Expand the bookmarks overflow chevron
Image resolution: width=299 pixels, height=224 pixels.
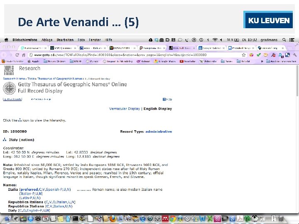coord(262,61)
